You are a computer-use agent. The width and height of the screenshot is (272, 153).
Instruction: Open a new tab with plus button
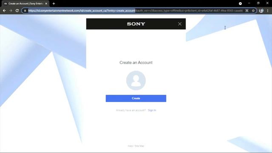[x=54, y=4]
